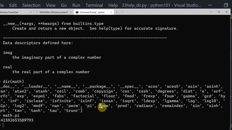Maximize the terminal window

pos(219,12)
